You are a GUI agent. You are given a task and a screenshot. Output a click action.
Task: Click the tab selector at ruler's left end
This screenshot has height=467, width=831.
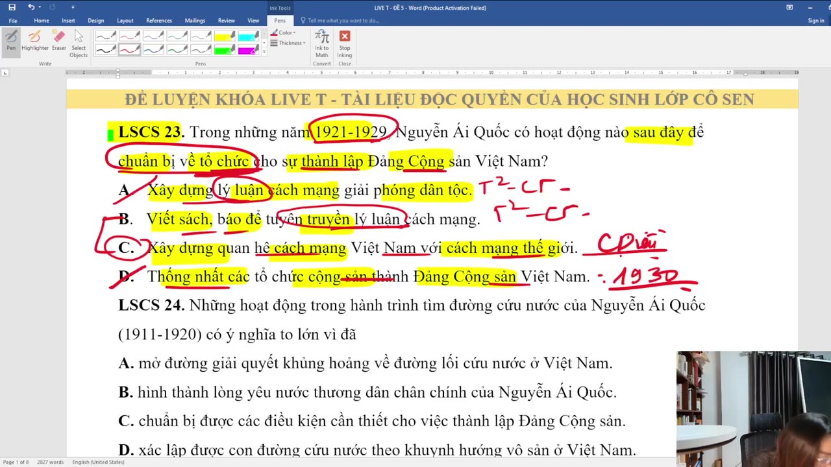5,73
